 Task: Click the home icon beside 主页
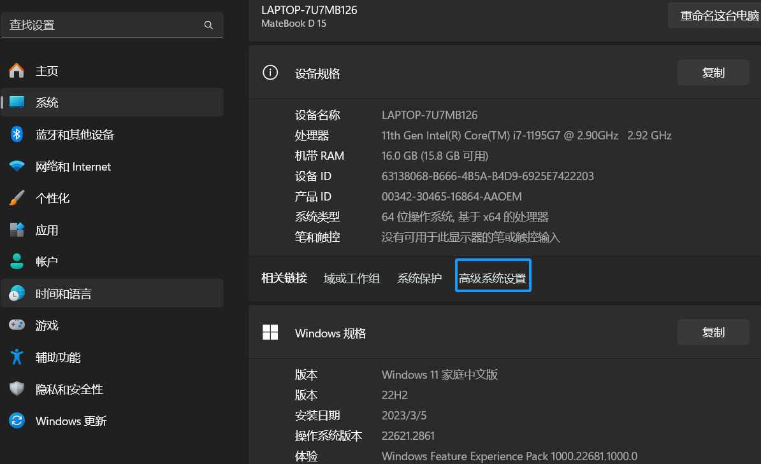pos(17,71)
